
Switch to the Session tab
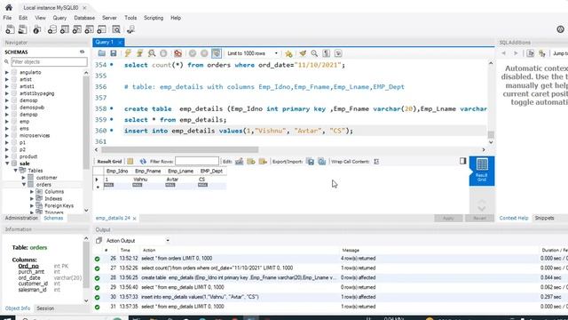pos(45,308)
